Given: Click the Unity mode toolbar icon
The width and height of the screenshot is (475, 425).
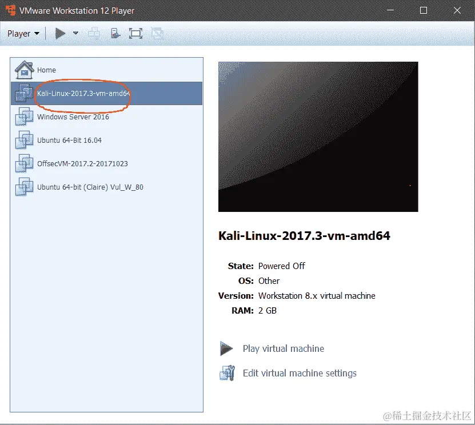Looking at the screenshot, I should [157, 33].
